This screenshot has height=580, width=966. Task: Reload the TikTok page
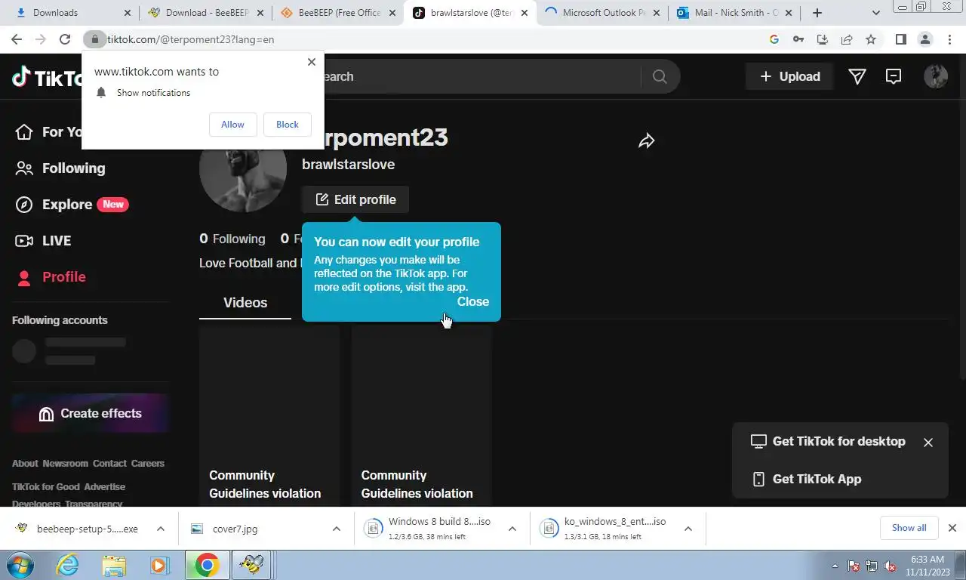65,39
